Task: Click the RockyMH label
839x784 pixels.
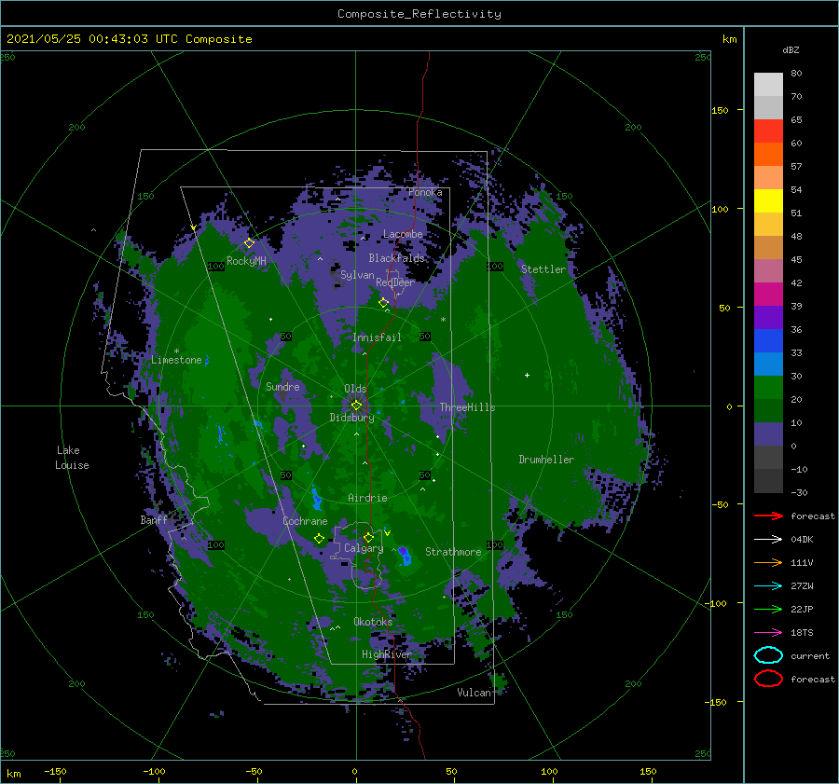Action: click(x=246, y=261)
